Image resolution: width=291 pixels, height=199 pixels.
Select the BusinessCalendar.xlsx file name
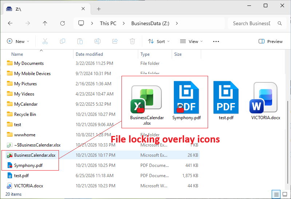pos(35,155)
